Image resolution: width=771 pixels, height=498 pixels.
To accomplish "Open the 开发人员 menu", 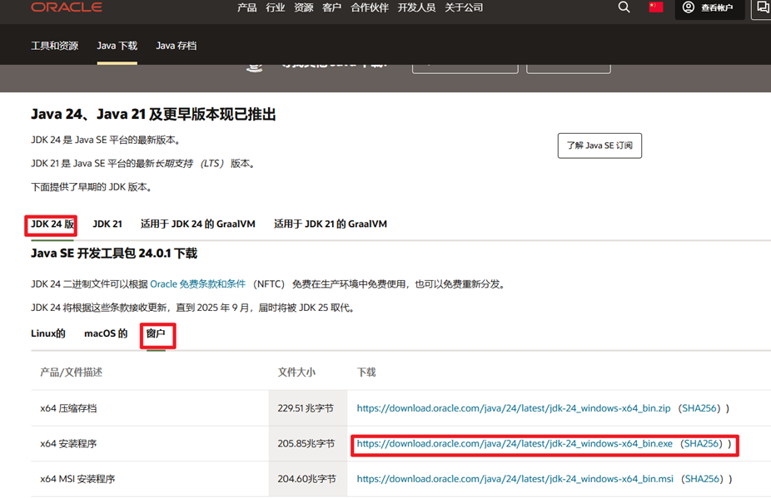I will click(416, 7).
